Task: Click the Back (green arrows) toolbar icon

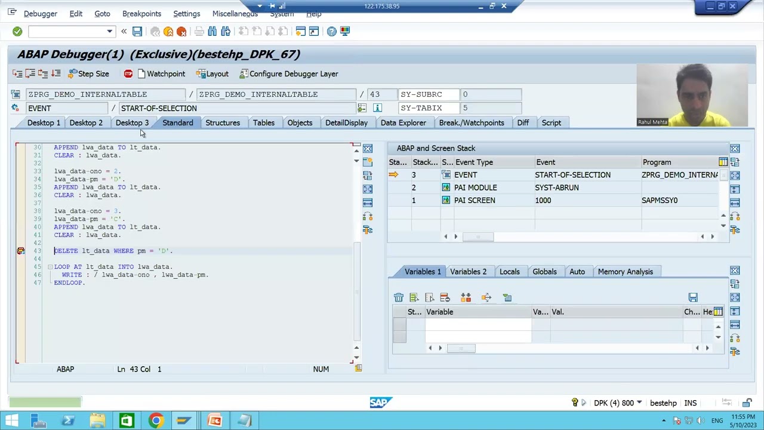Action: [155, 31]
